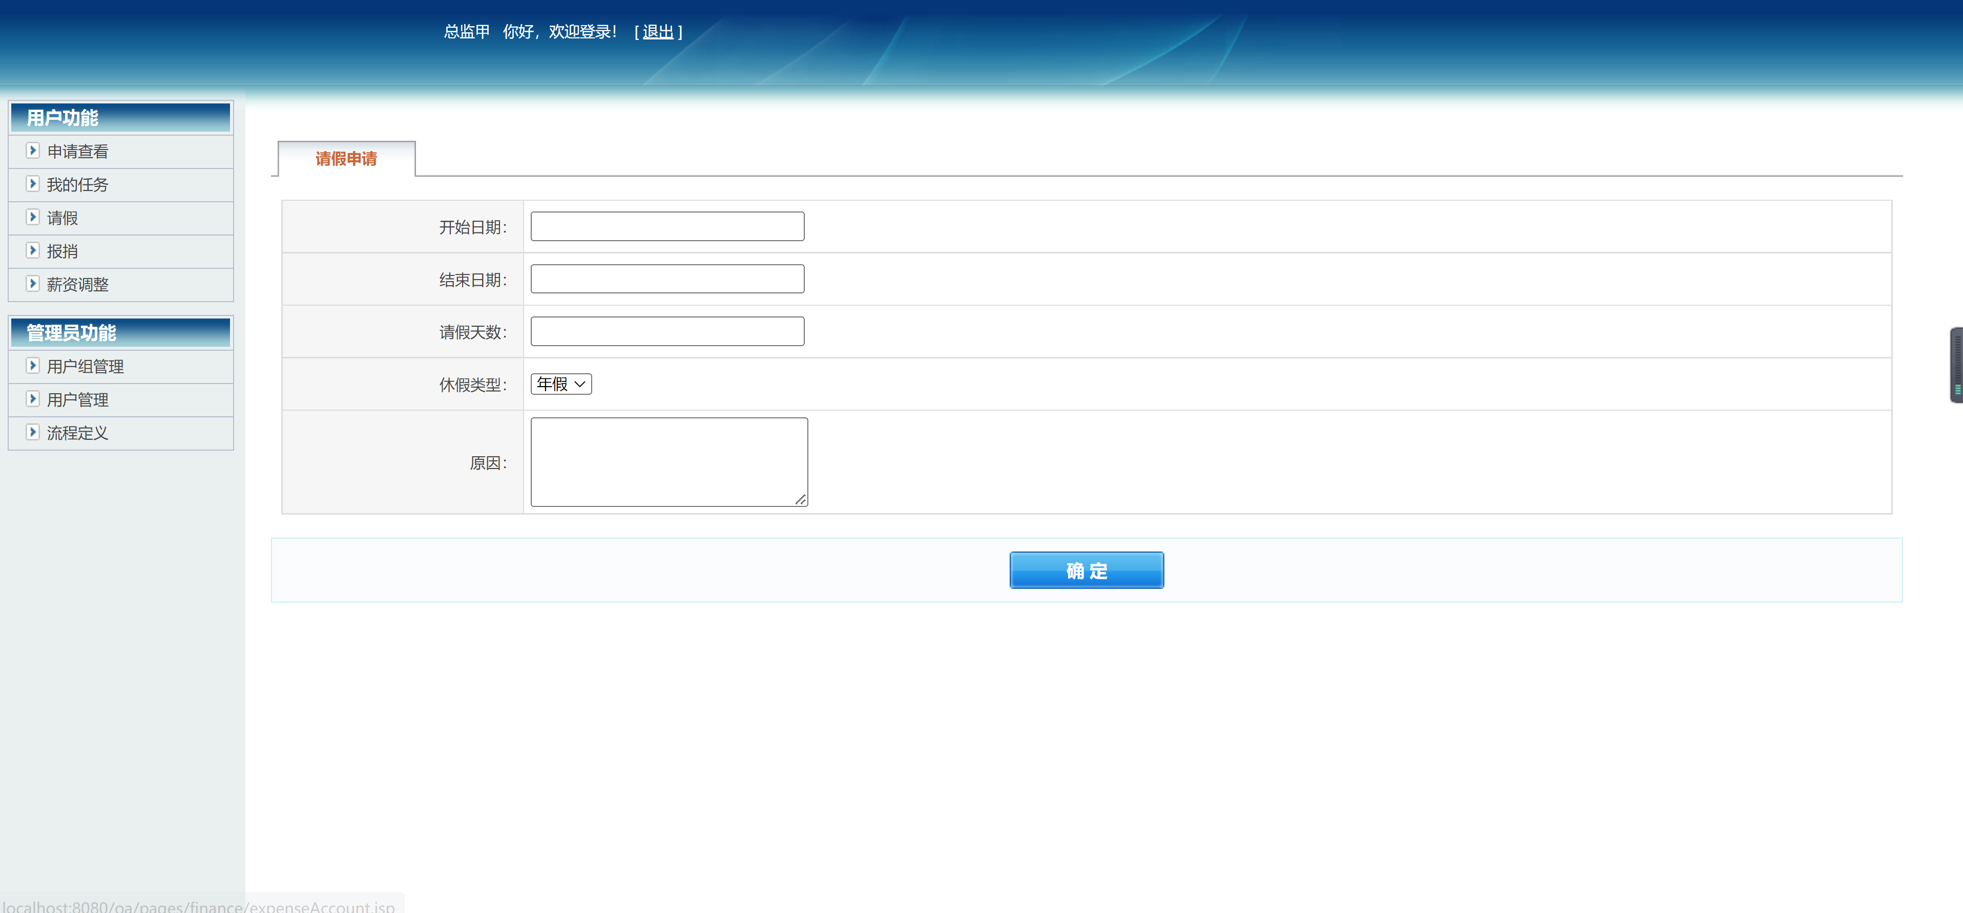Click the 开始日期 input field
The height and width of the screenshot is (913, 1963).
click(x=667, y=225)
